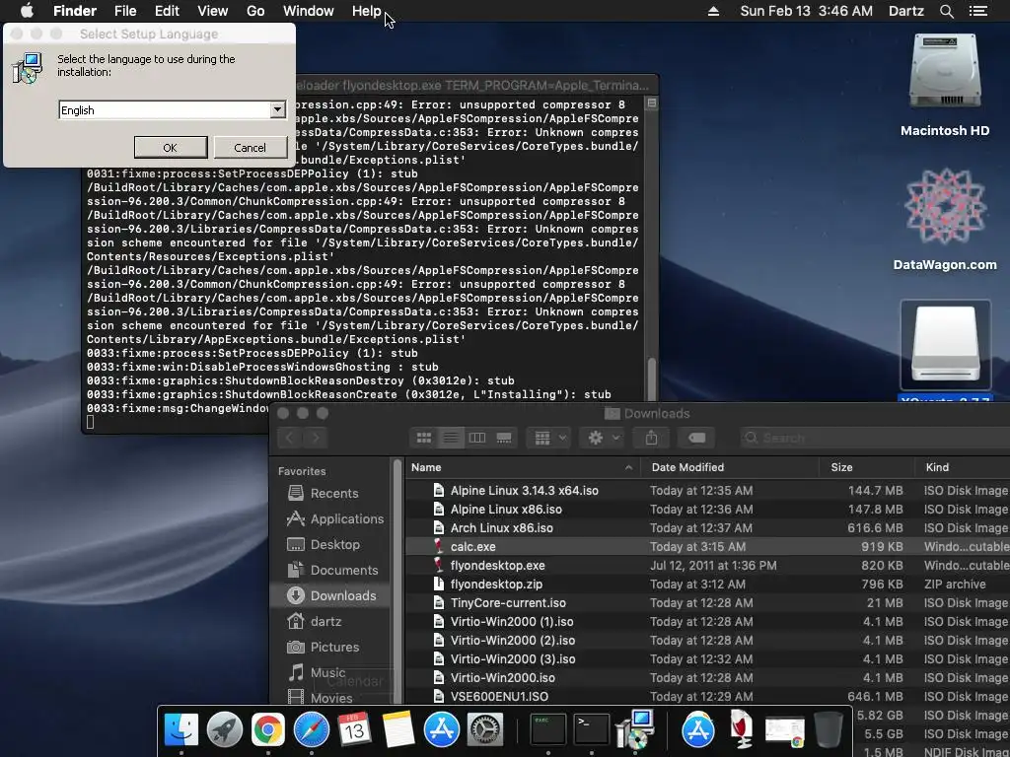Select flyondesktop.zip in Downloads list
The height and width of the screenshot is (757, 1010).
708,584
